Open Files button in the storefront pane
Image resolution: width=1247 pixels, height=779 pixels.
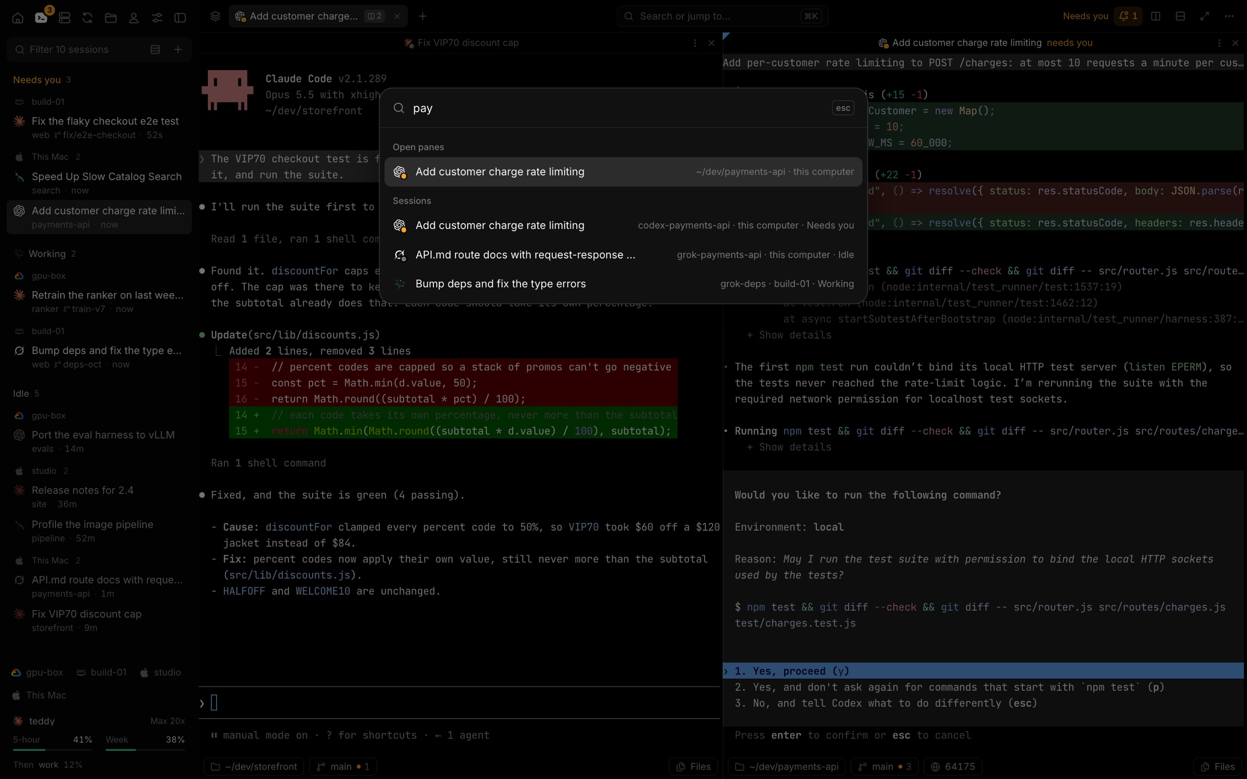(x=694, y=767)
